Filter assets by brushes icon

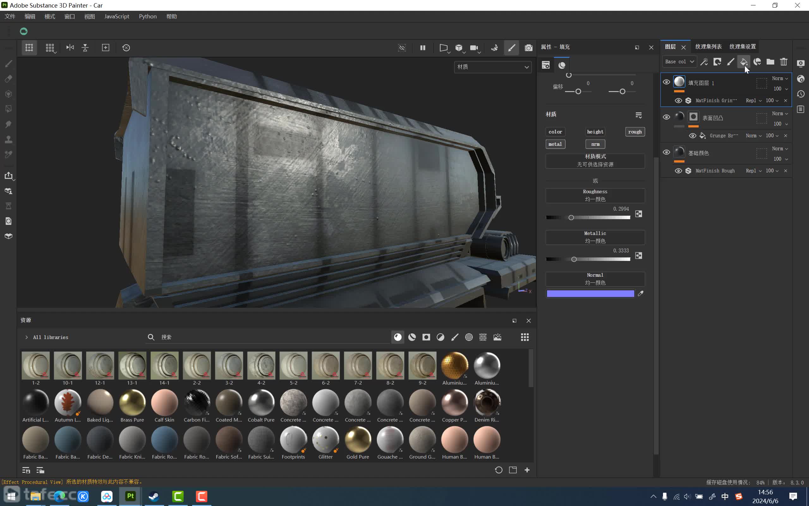pyautogui.click(x=455, y=337)
